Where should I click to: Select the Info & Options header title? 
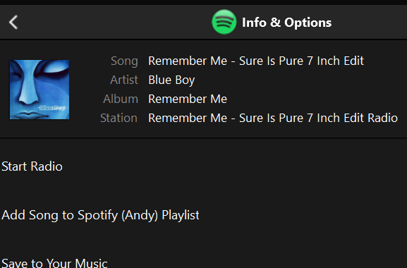click(286, 23)
